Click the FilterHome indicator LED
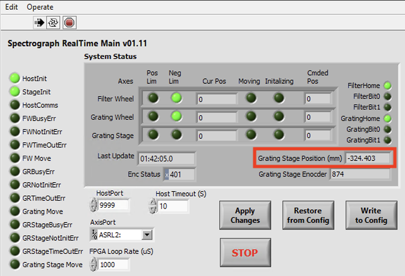Image resolution: width=405 pixels, height=276 pixels. tap(387, 85)
